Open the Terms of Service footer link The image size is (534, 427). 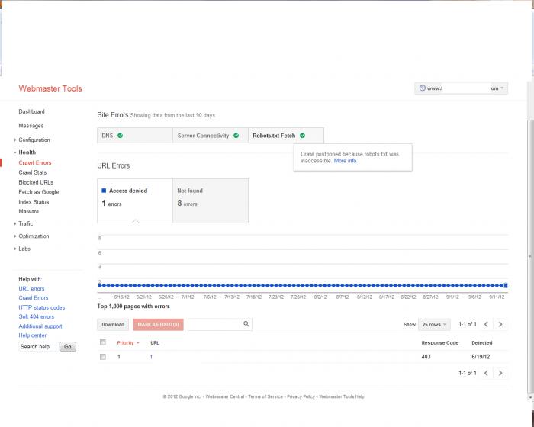265,396
